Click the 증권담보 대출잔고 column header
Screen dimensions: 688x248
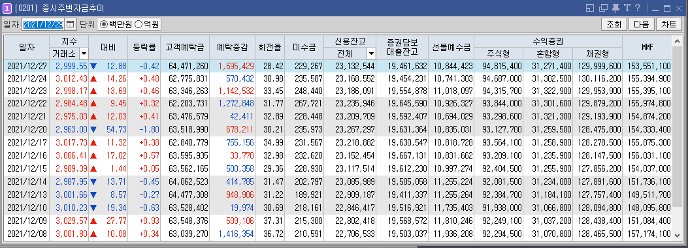coord(402,48)
